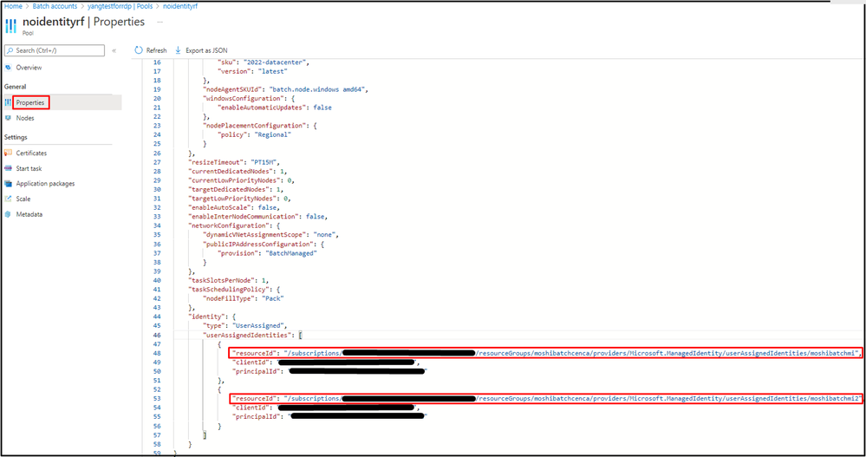Click the "networkConfiguration" line
Viewport: 866px width, 457px height.
pos(234,225)
